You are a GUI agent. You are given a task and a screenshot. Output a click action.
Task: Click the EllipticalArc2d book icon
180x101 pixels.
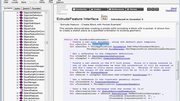click(x=21, y=39)
